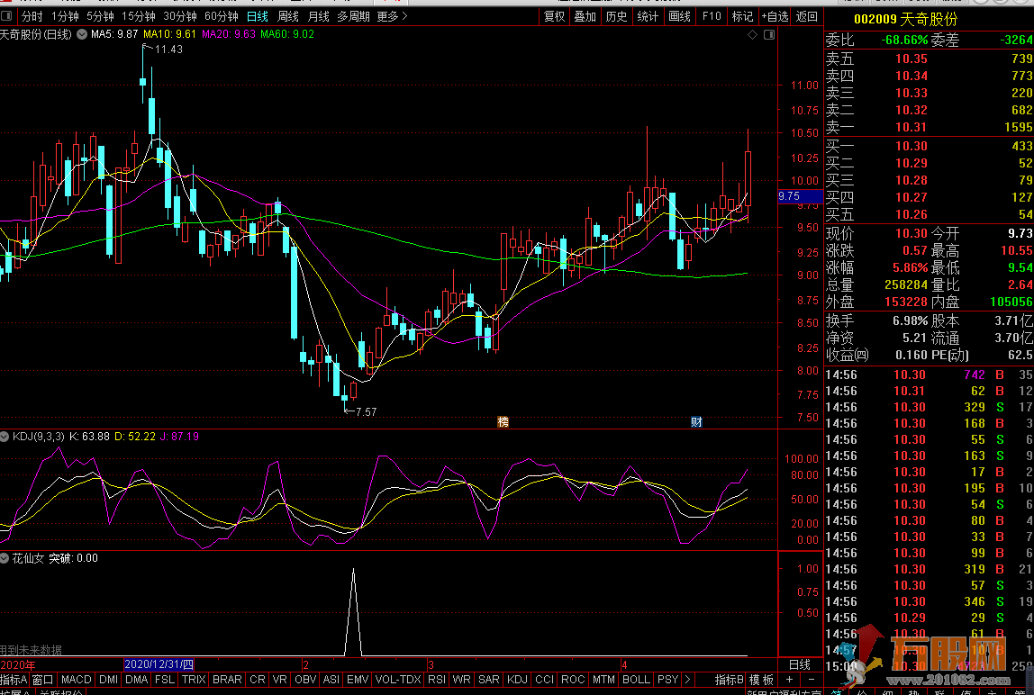
Task: Open the 财 financial marker on the chart
Action: pos(696,422)
